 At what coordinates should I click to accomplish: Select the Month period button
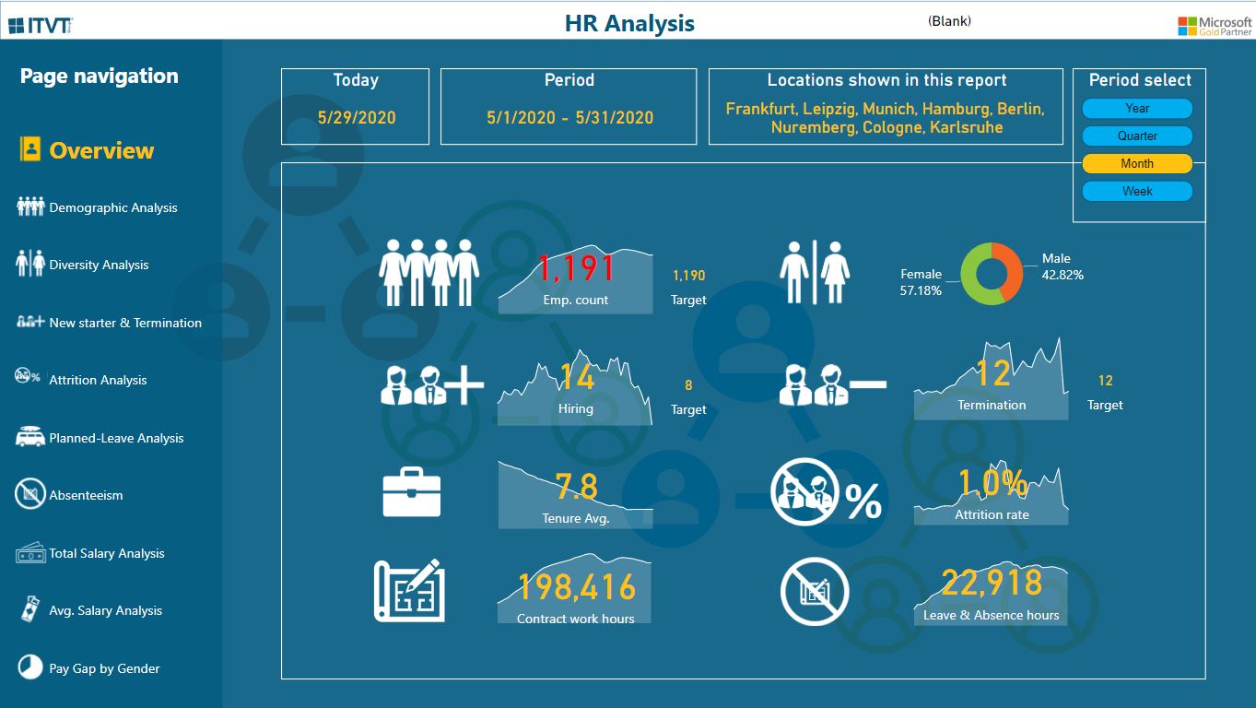1137,163
